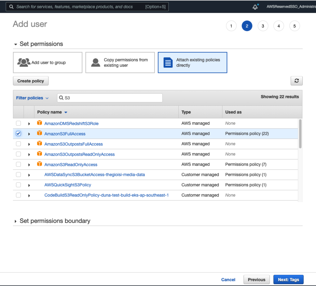Click the orange box icon beside AmazonS3OutpostsReadOnlyAccess

[39, 154]
